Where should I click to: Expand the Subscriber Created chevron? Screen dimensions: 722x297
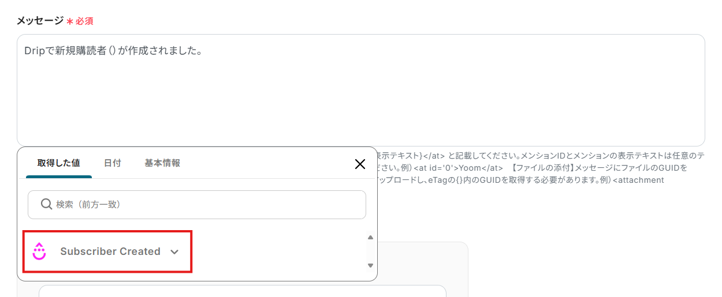175,252
